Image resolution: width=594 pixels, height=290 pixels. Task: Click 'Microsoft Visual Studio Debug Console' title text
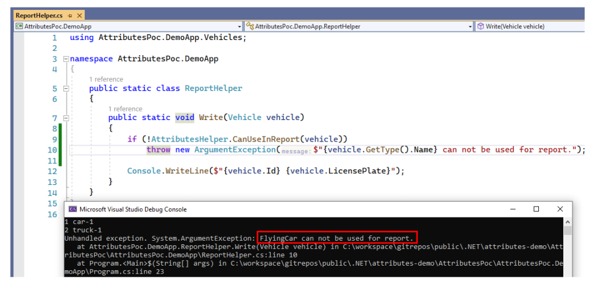coord(133,209)
